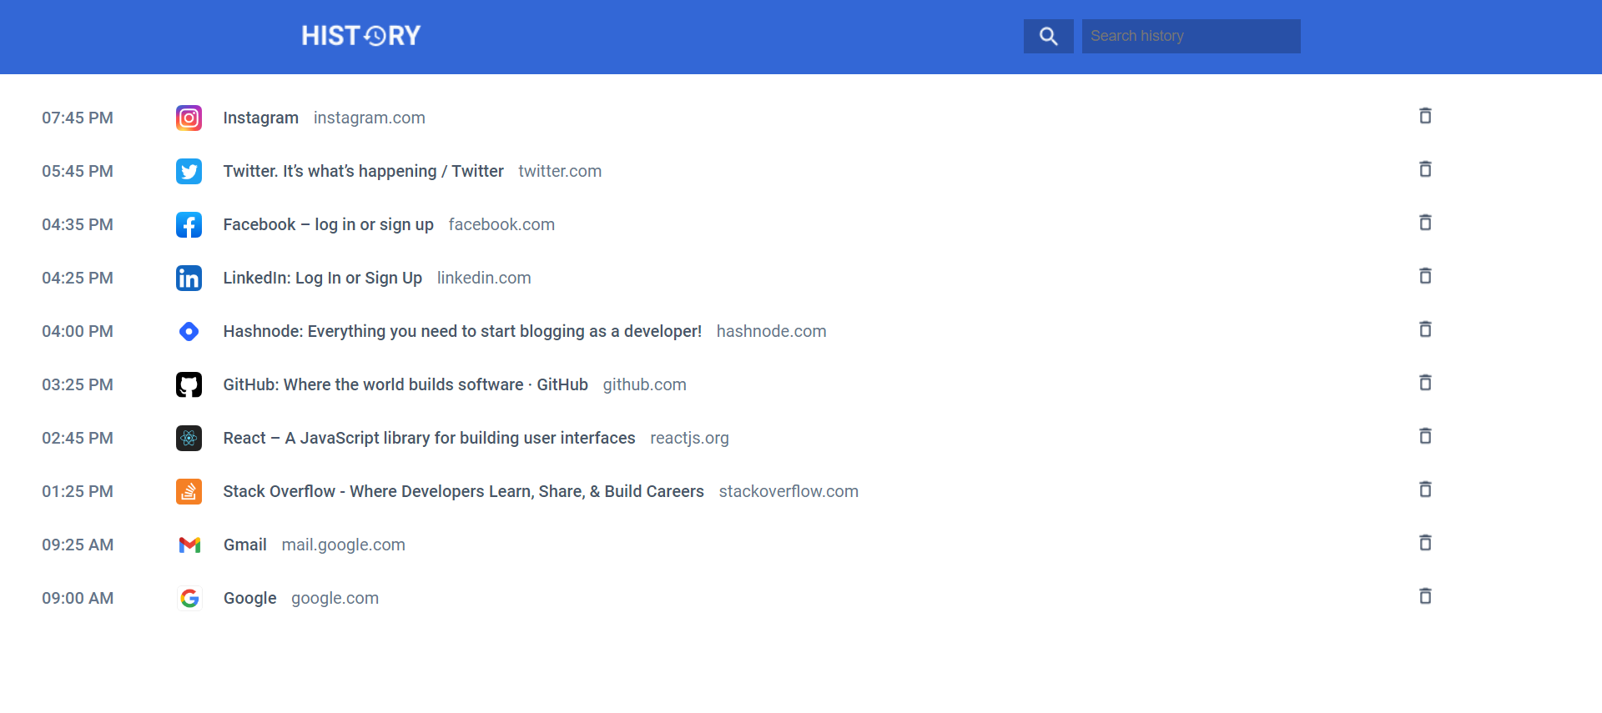Click the Instagram favicon

pyautogui.click(x=189, y=118)
